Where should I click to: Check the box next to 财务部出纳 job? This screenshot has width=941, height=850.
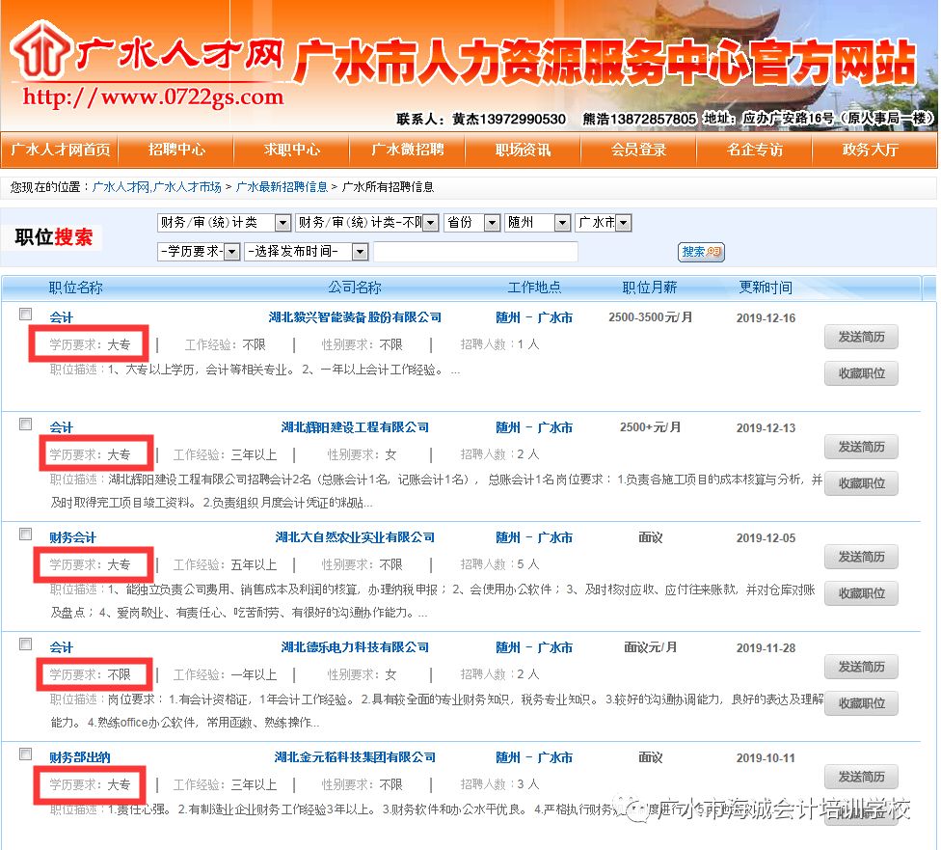click(26, 754)
